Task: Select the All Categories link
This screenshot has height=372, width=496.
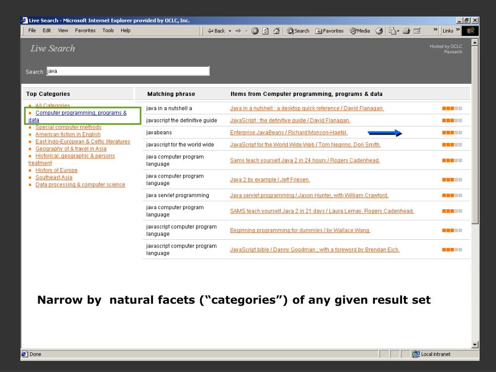Action: coord(52,105)
